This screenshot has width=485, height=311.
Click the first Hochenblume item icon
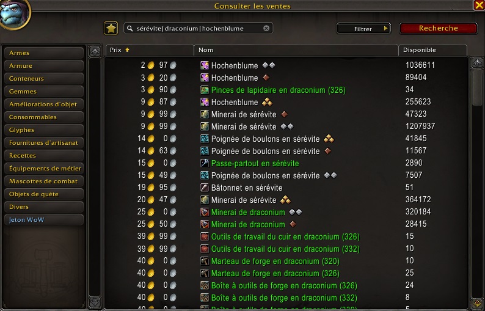click(205, 65)
